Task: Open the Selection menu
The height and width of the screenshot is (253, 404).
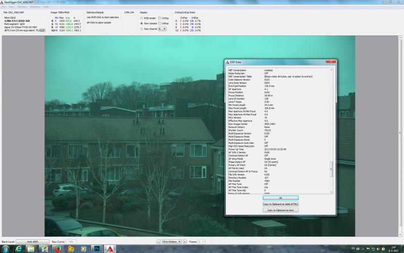Action: tap(35, 7)
